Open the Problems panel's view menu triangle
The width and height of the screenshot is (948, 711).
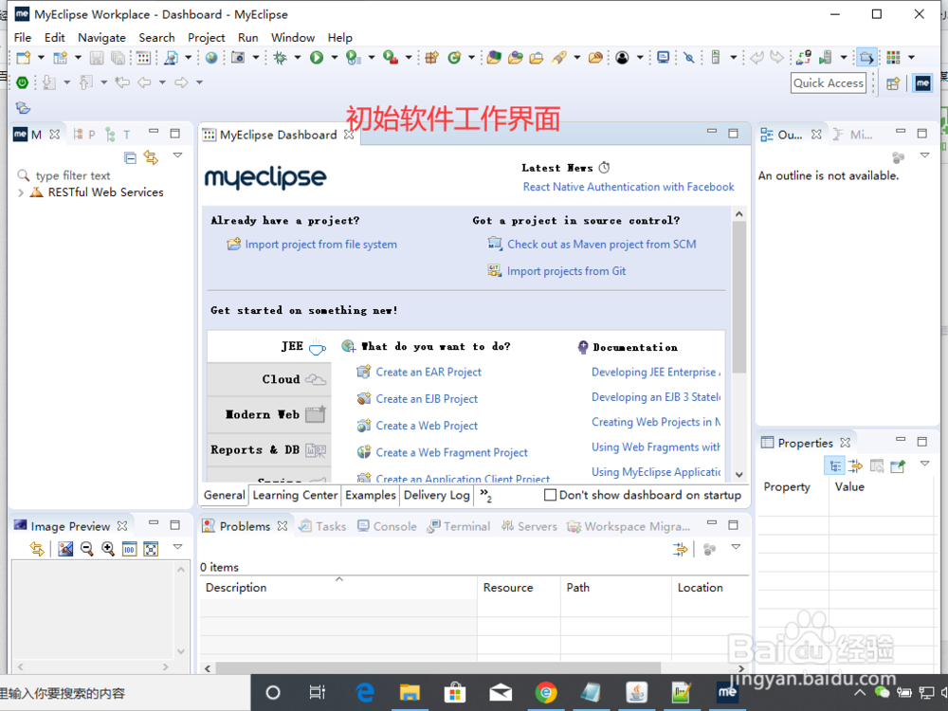tap(736, 547)
